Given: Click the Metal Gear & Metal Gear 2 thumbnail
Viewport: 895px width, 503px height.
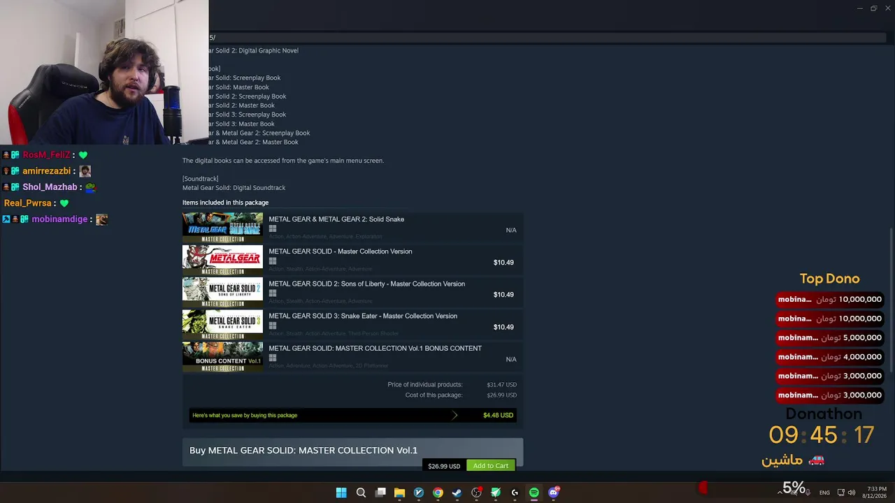Looking at the screenshot, I should 222,228.
